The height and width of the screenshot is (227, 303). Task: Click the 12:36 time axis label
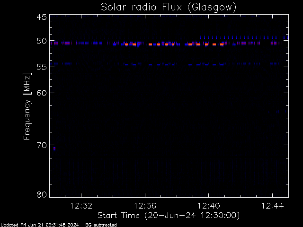pos(145,206)
